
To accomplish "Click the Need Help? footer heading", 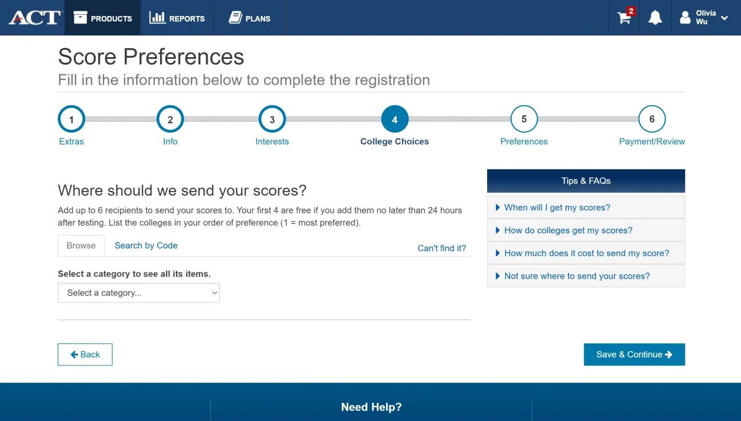I will tap(371, 407).
